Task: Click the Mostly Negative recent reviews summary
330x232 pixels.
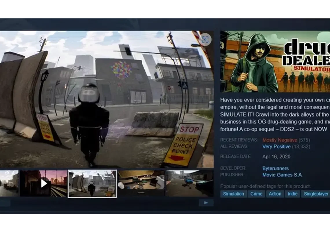Action: point(280,140)
